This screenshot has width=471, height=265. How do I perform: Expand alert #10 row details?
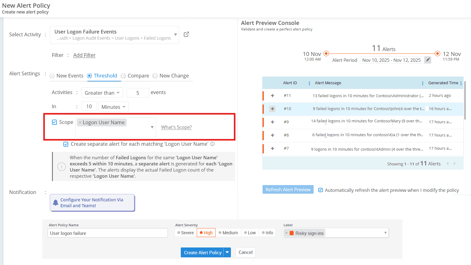pos(272,109)
